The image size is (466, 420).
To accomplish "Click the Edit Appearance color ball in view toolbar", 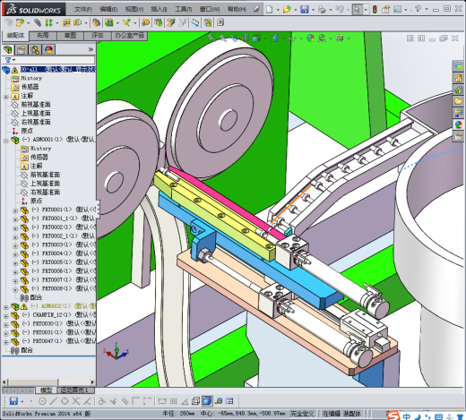I will (310, 39).
